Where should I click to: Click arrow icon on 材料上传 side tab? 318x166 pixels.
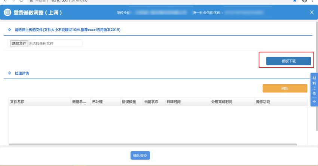[314, 101]
